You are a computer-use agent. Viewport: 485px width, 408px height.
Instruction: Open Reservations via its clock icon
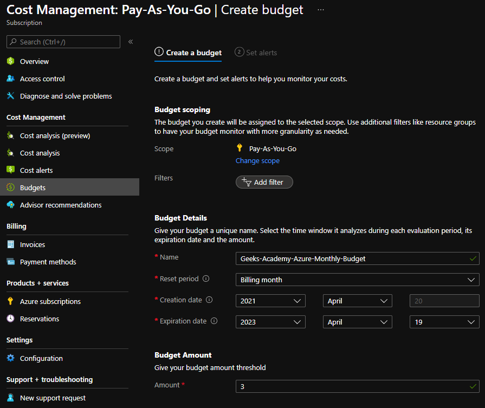(11, 319)
